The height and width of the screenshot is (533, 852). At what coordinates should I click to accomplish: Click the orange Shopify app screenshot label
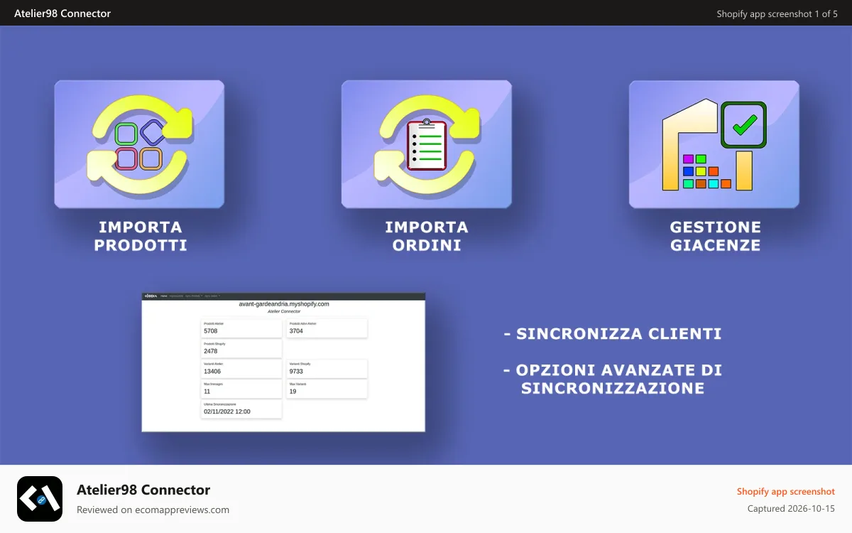tap(786, 491)
